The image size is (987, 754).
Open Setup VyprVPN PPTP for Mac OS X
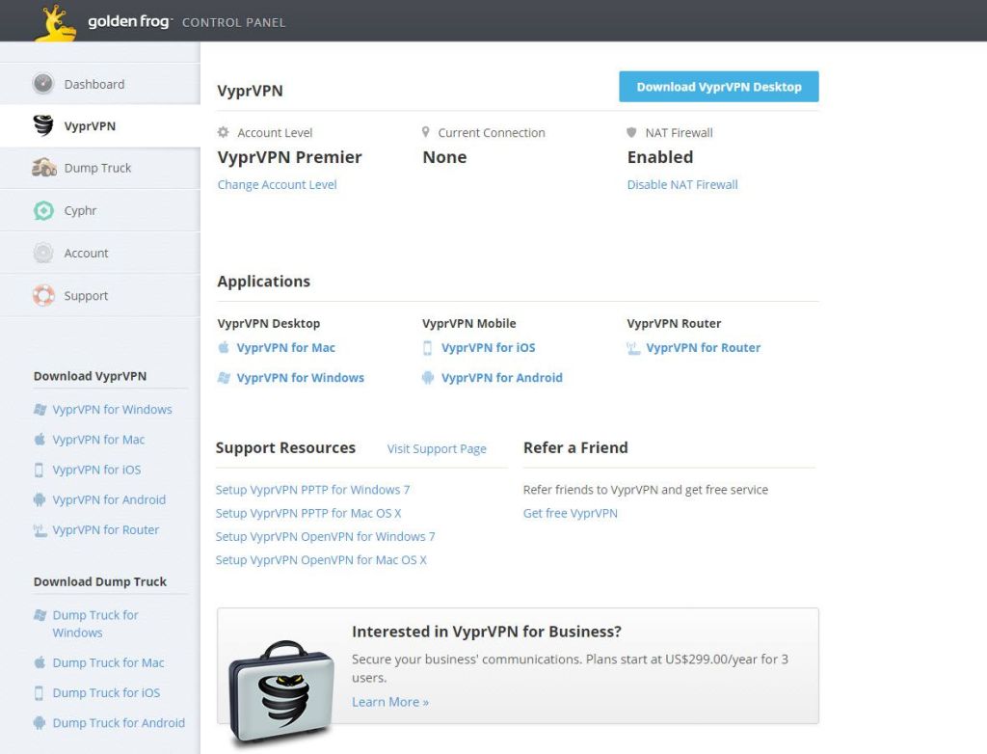pyautogui.click(x=308, y=513)
